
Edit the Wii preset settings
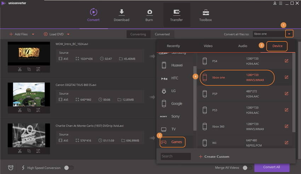[286, 143]
